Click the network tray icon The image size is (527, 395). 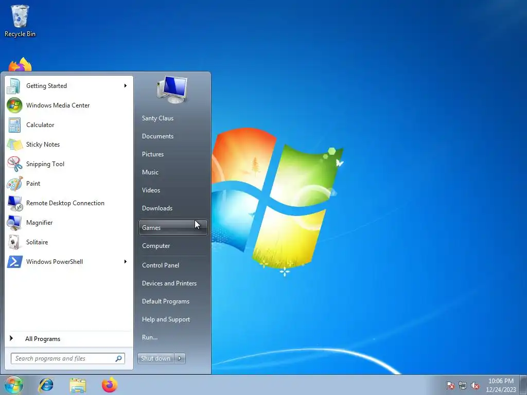point(463,385)
